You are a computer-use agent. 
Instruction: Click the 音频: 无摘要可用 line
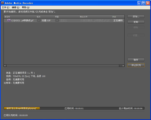coord(15,79)
